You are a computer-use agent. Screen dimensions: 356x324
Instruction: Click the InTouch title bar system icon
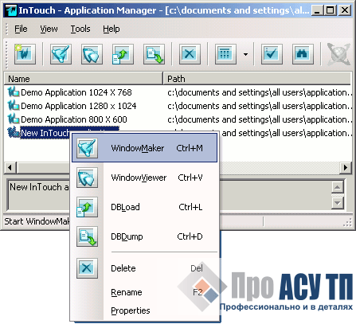(11, 10)
